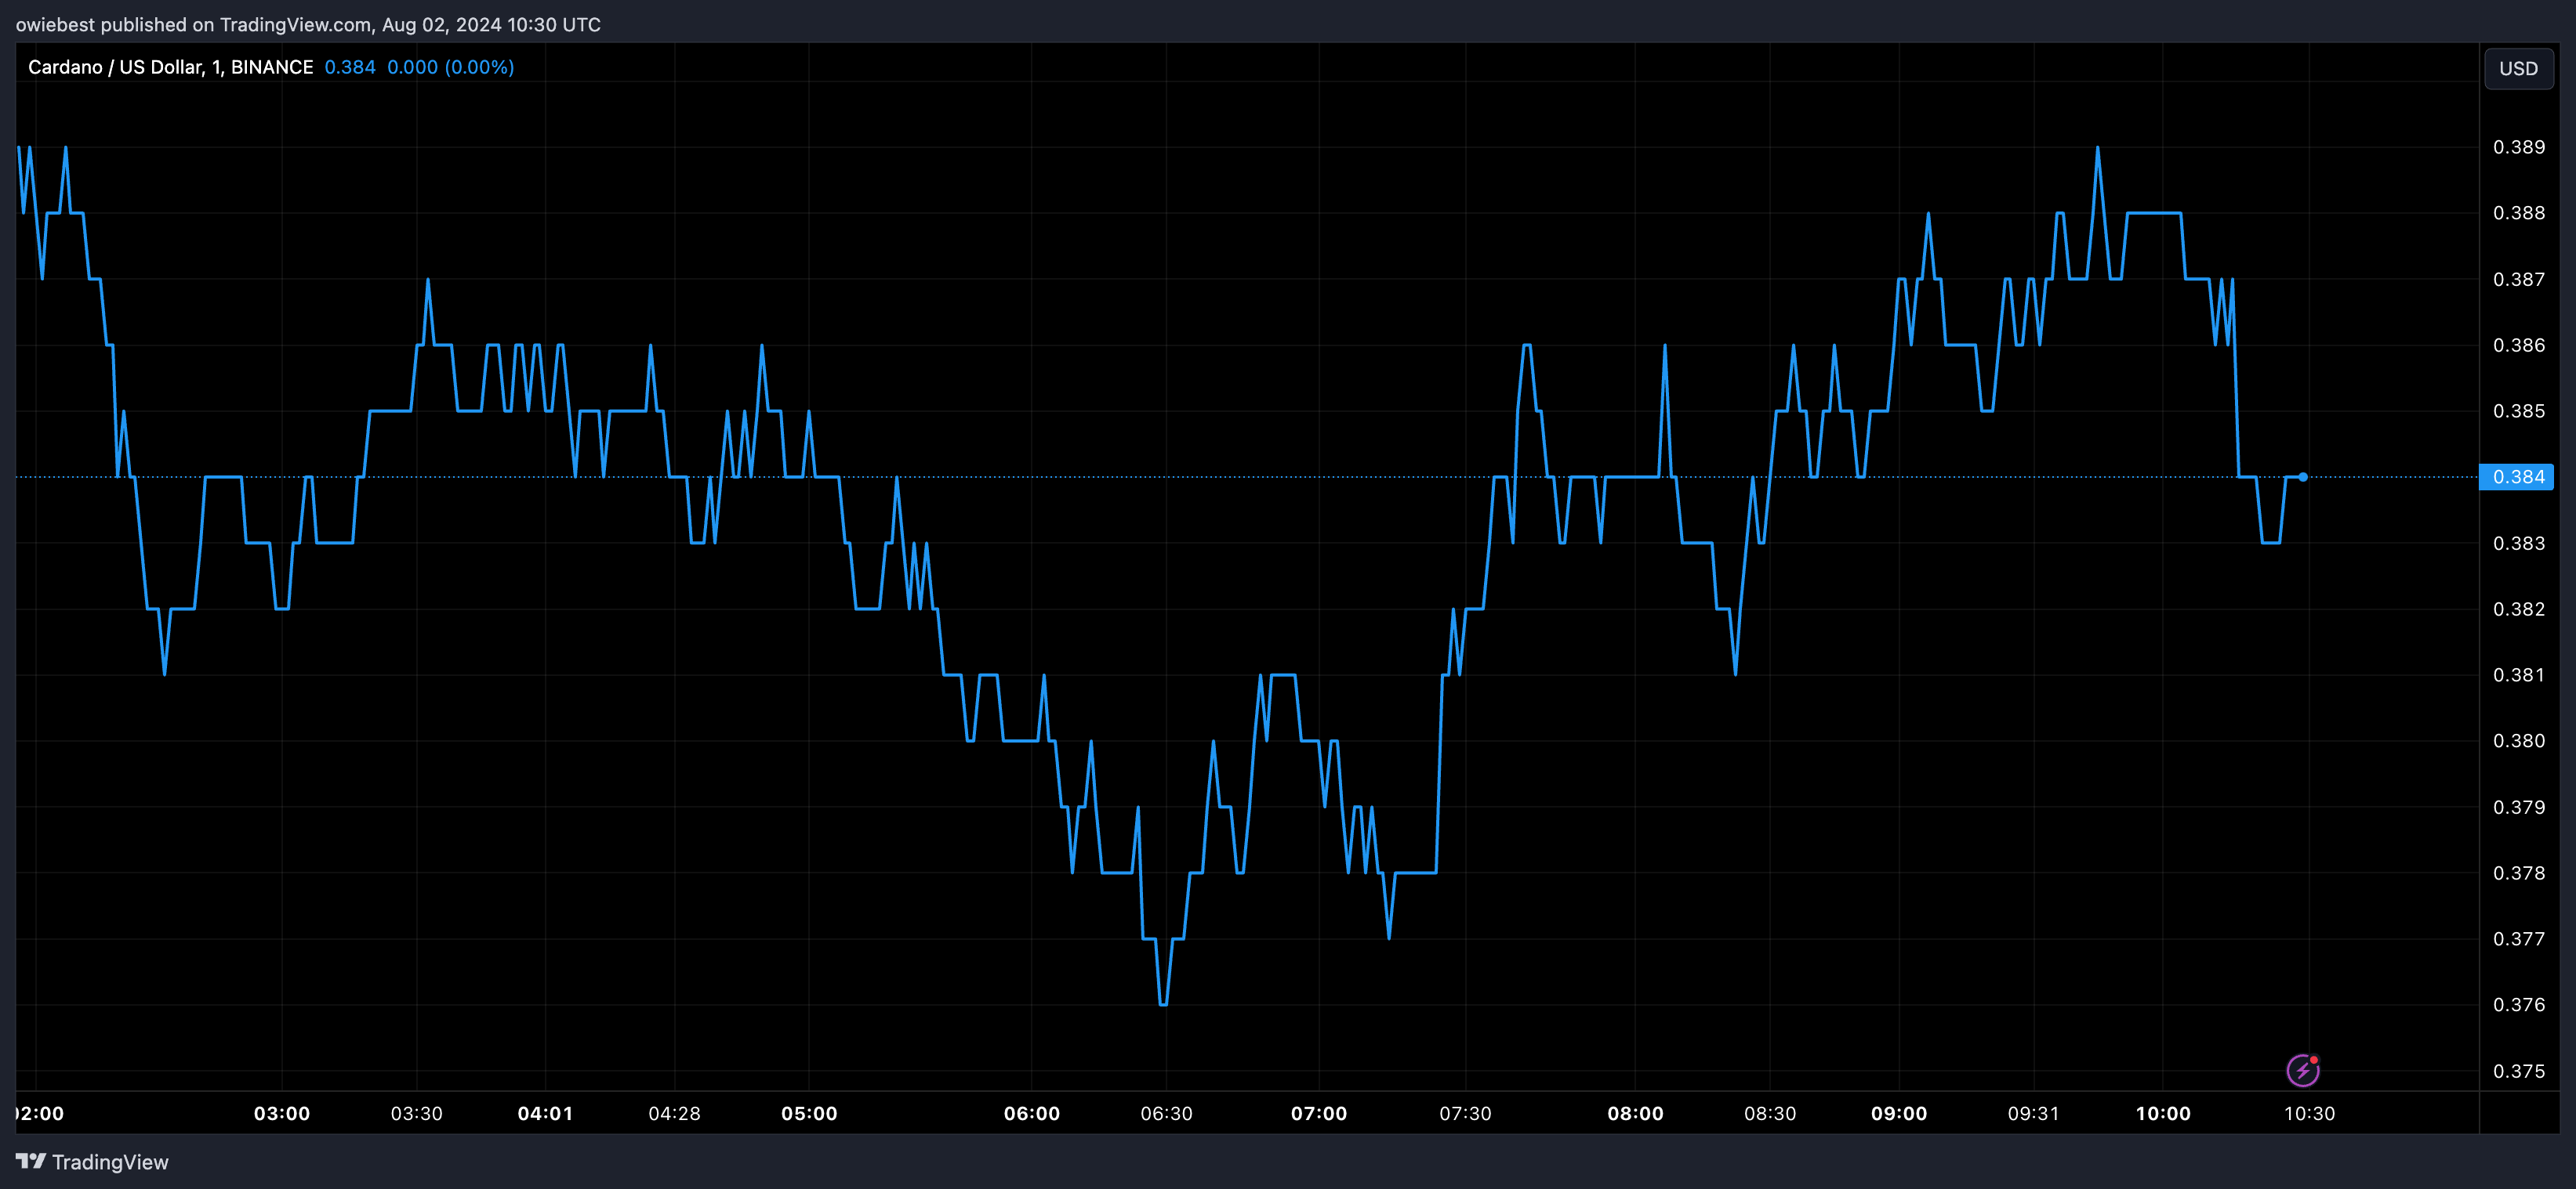Click the published-on TradingView.com header text

coord(308,24)
